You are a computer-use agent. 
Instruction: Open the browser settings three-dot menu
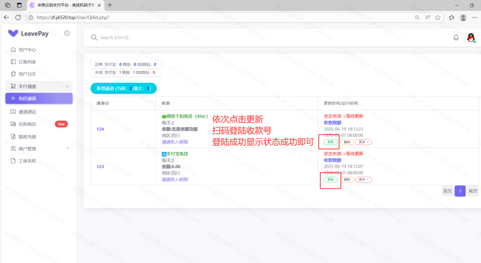click(x=474, y=17)
